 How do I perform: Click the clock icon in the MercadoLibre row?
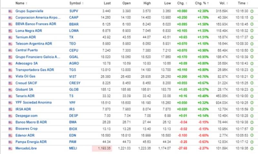click(252, 149)
